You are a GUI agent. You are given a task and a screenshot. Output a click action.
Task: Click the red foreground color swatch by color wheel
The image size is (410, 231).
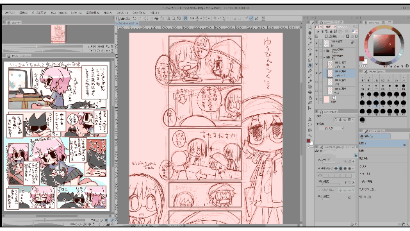(361, 58)
